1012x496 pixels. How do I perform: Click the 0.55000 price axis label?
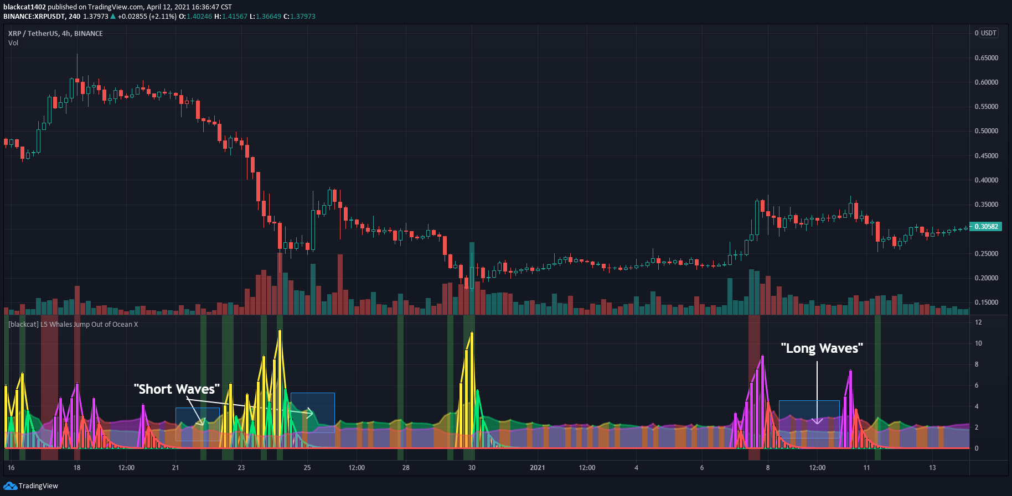click(x=986, y=107)
